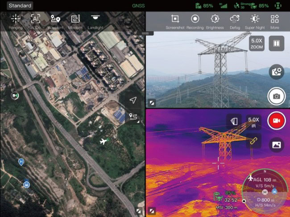Viewport: 290px width, 217px height.
Task: Tap the thermal crosshair center
Action: 218,163
